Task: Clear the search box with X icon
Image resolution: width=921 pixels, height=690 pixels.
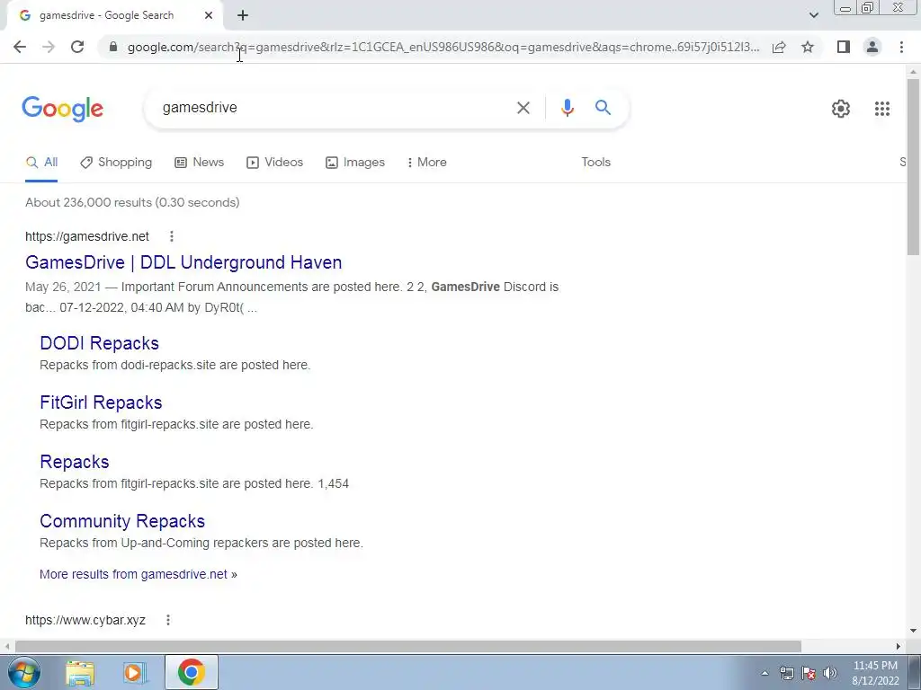Action: pos(523,108)
